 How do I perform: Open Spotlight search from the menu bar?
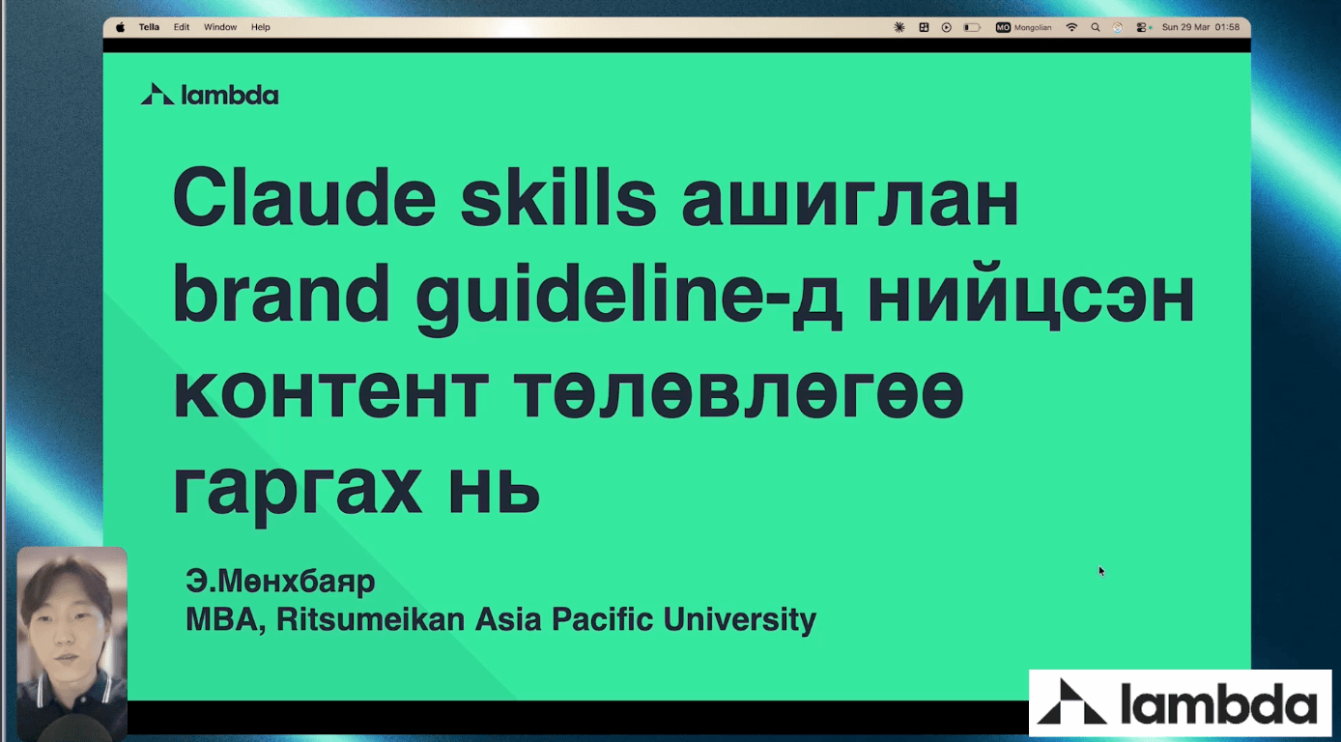(x=1095, y=27)
